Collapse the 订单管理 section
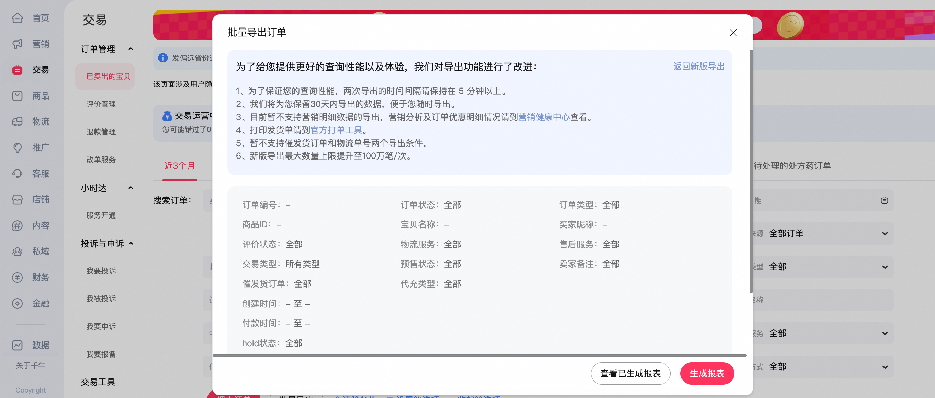The width and height of the screenshot is (935, 398). pos(131,49)
